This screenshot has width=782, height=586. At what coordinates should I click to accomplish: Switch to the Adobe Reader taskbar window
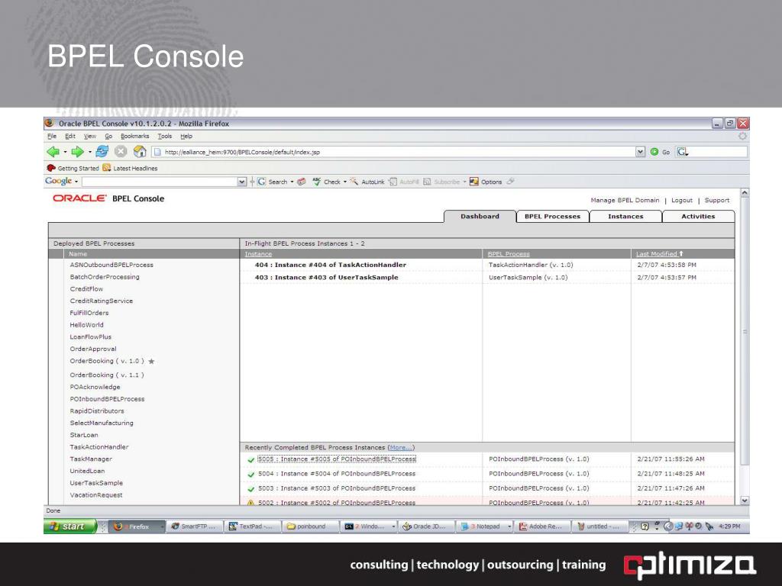click(541, 526)
